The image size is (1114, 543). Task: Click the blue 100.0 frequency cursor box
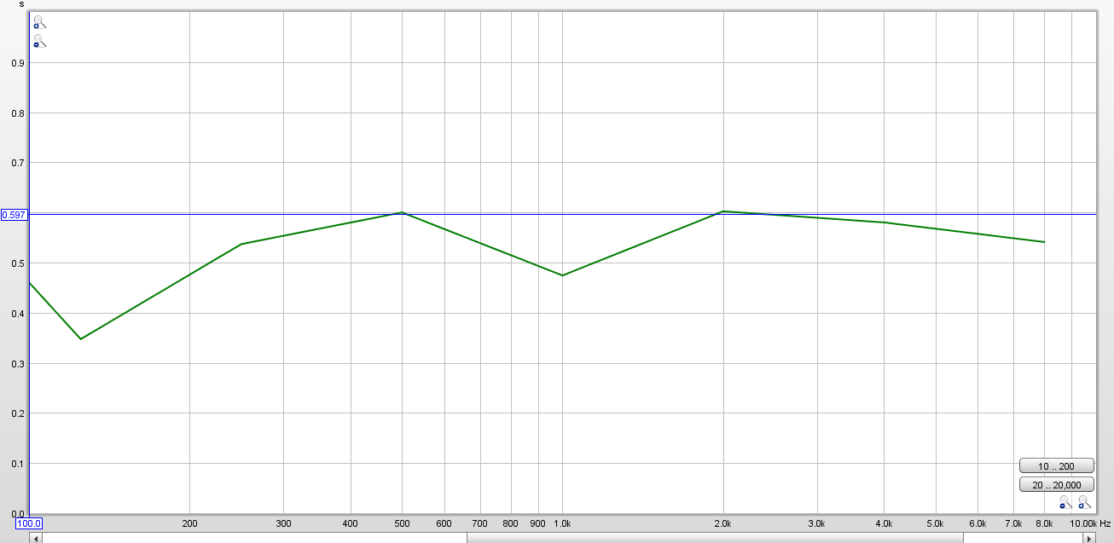29,523
